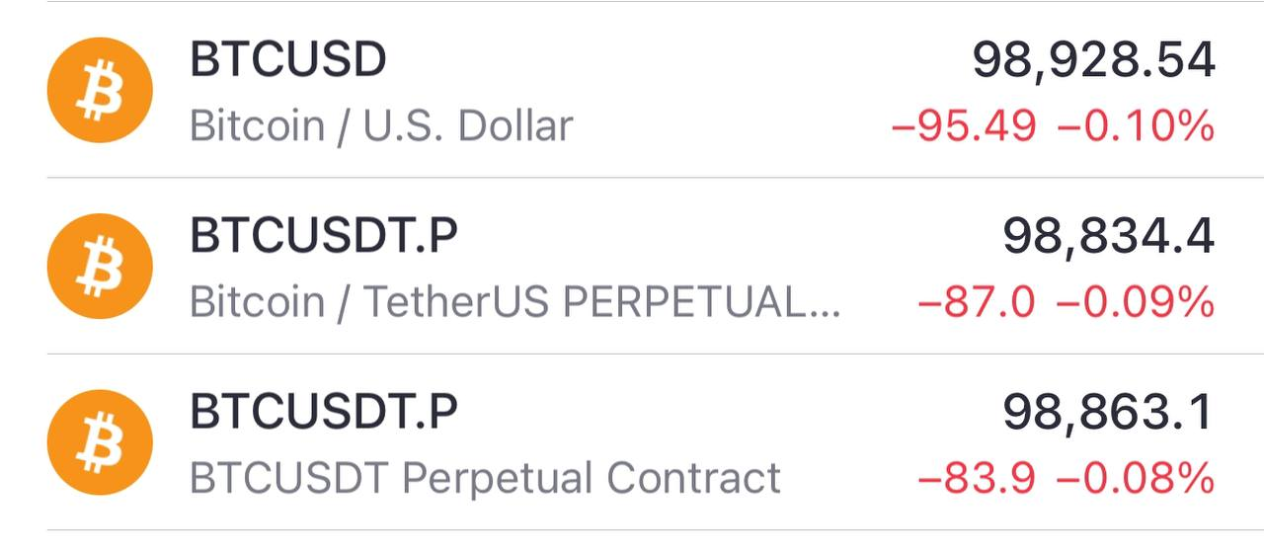Click the −87.0 price change value

(977, 302)
